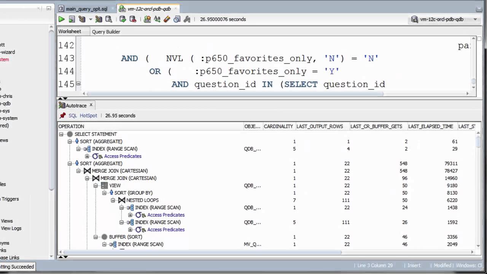Image resolution: width=487 pixels, height=274 pixels.
Task: Click the BUFFER (SORT) gray circle icon
Action: click(x=104, y=237)
